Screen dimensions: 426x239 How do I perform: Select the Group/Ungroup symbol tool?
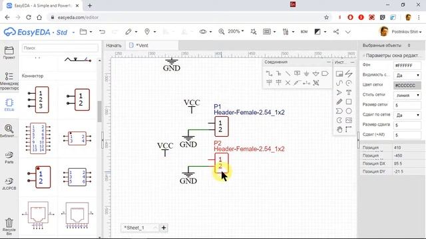[x=316, y=82]
